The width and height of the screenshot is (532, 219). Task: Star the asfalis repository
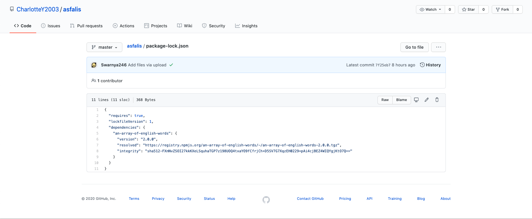(468, 10)
